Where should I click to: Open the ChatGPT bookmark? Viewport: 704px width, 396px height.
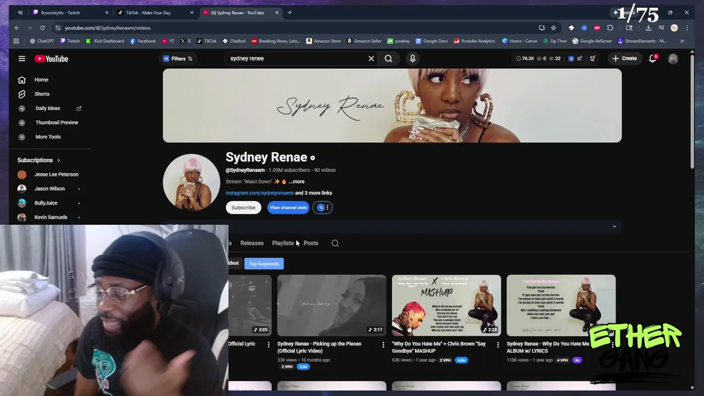pos(42,41)
